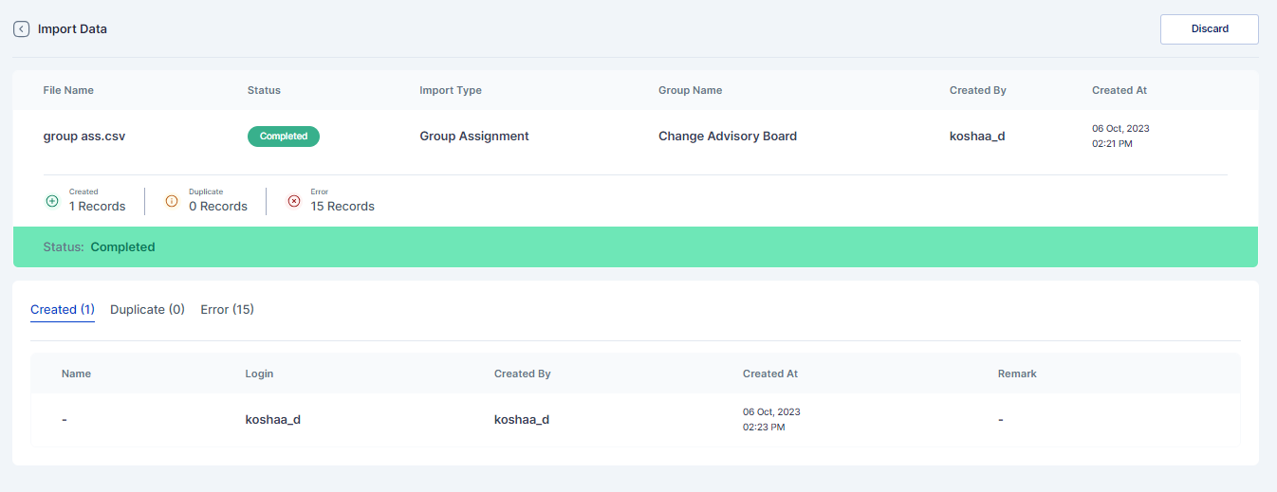Click the Login column header
1277x492 pixels.
(259, 374)
